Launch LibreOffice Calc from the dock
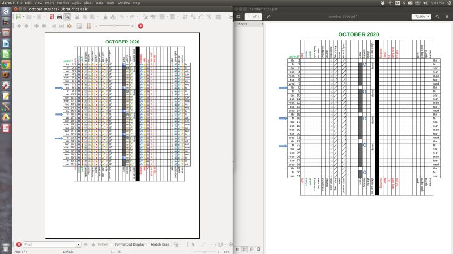 [x=6, y=54]
